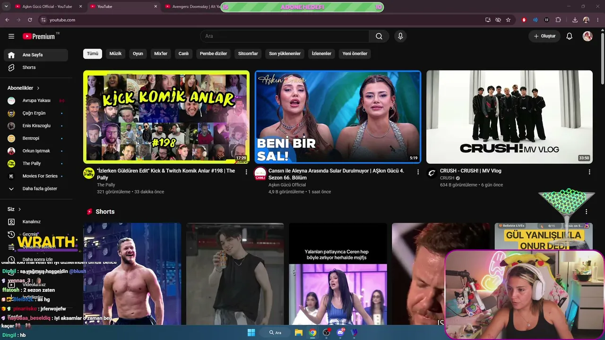Open the Orkun Işıtmak subscription
The height and width of the screenshot is (340, 605).
tap(36, 151)
